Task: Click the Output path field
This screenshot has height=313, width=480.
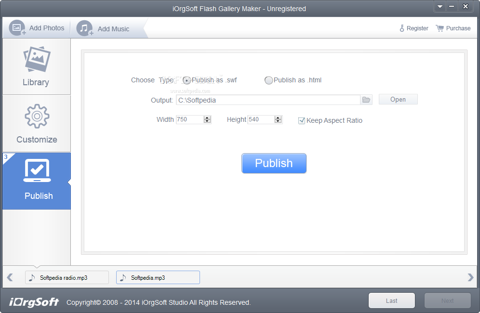Action: click(x=268, y=100)
